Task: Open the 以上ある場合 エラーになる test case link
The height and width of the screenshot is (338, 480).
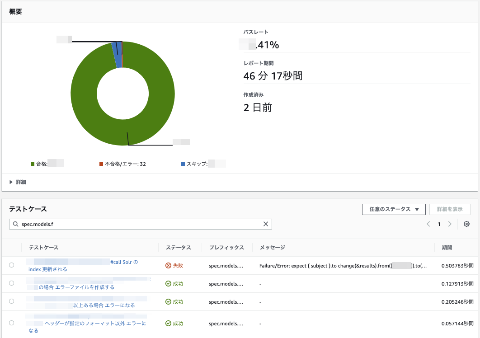Action: [x=104, y=305]
